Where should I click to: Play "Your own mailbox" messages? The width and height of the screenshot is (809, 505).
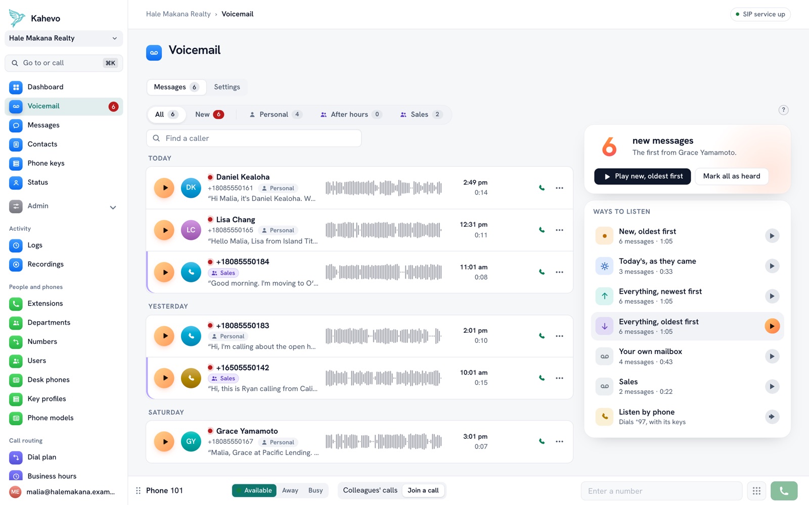772,357
